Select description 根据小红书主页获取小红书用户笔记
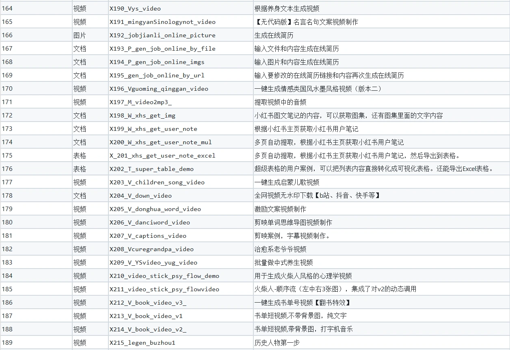Viewport: 510px width, 350px height. point(306,129)
